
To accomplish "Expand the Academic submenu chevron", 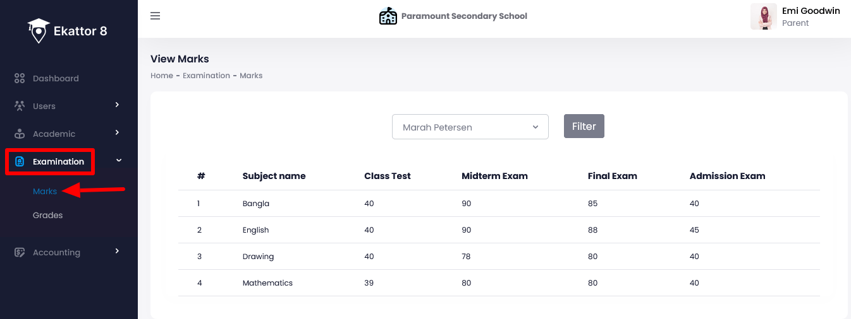I will [x=117, y=132].
